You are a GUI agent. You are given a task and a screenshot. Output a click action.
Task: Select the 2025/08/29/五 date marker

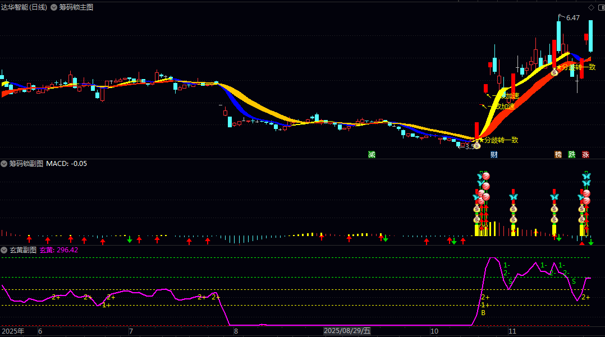pos(347,331)
